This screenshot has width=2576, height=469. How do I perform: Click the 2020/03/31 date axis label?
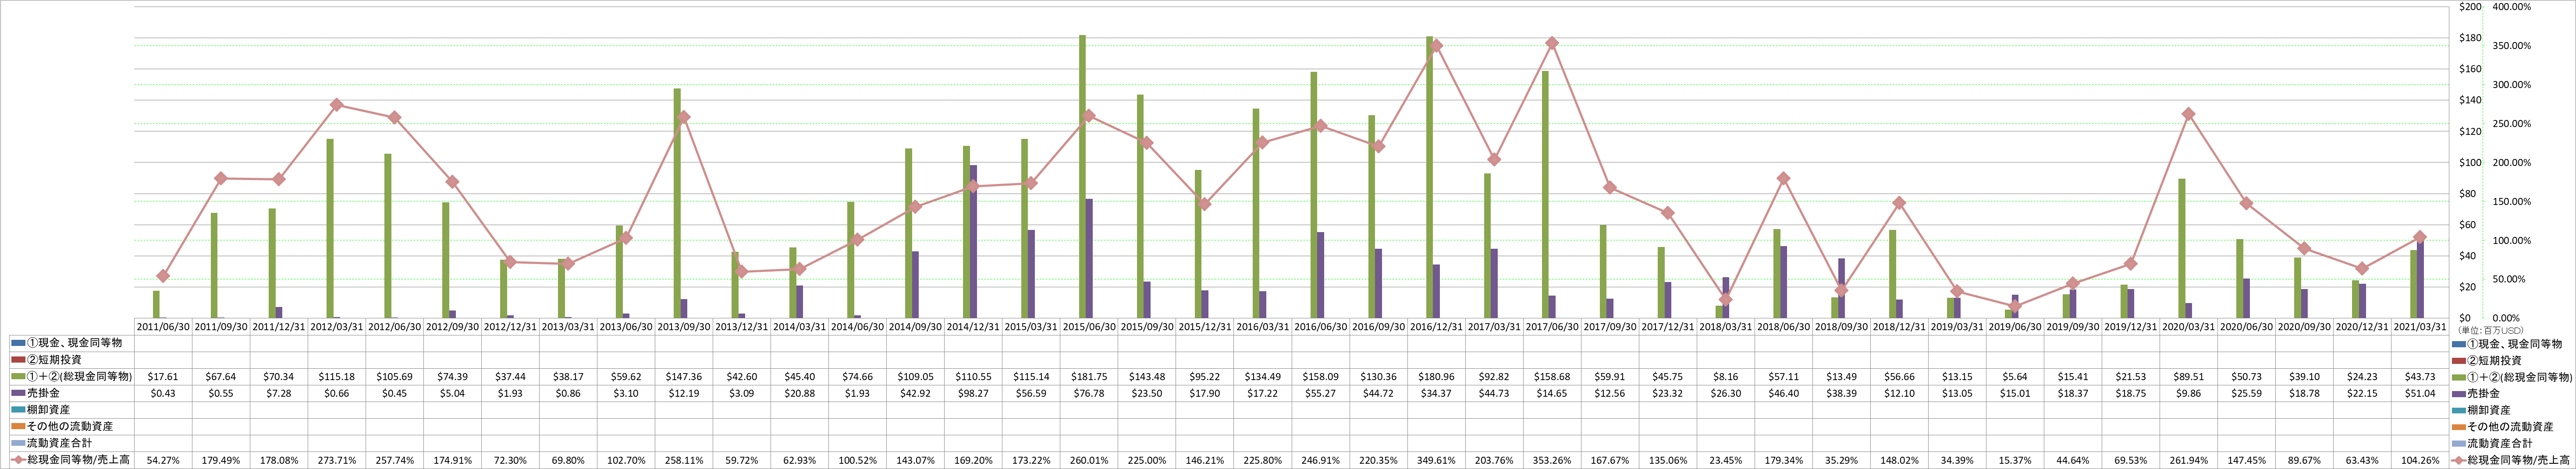[2189, 327]
